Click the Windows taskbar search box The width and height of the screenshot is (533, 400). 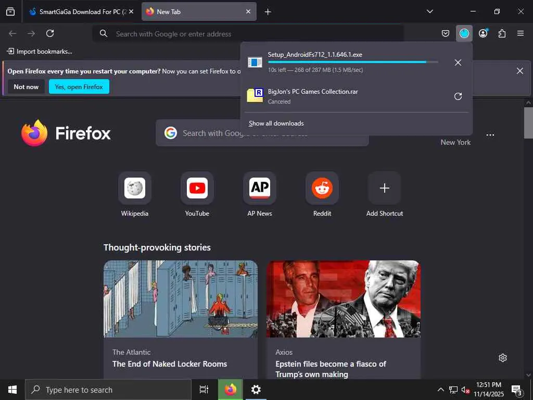tap(108, 390)
